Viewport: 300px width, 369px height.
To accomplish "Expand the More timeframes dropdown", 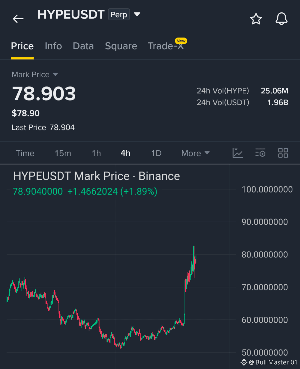I will point(195,153).
